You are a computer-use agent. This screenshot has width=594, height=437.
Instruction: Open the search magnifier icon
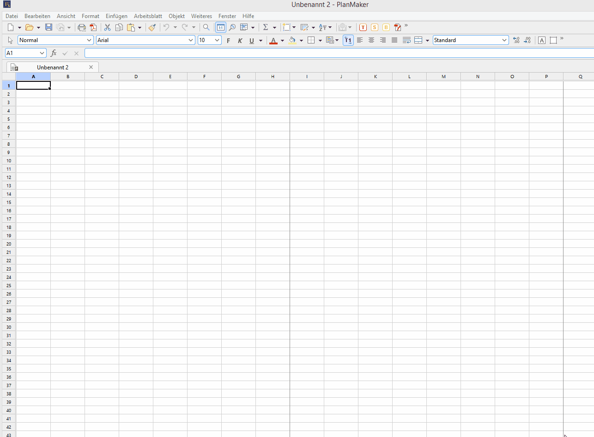(206, 27)
